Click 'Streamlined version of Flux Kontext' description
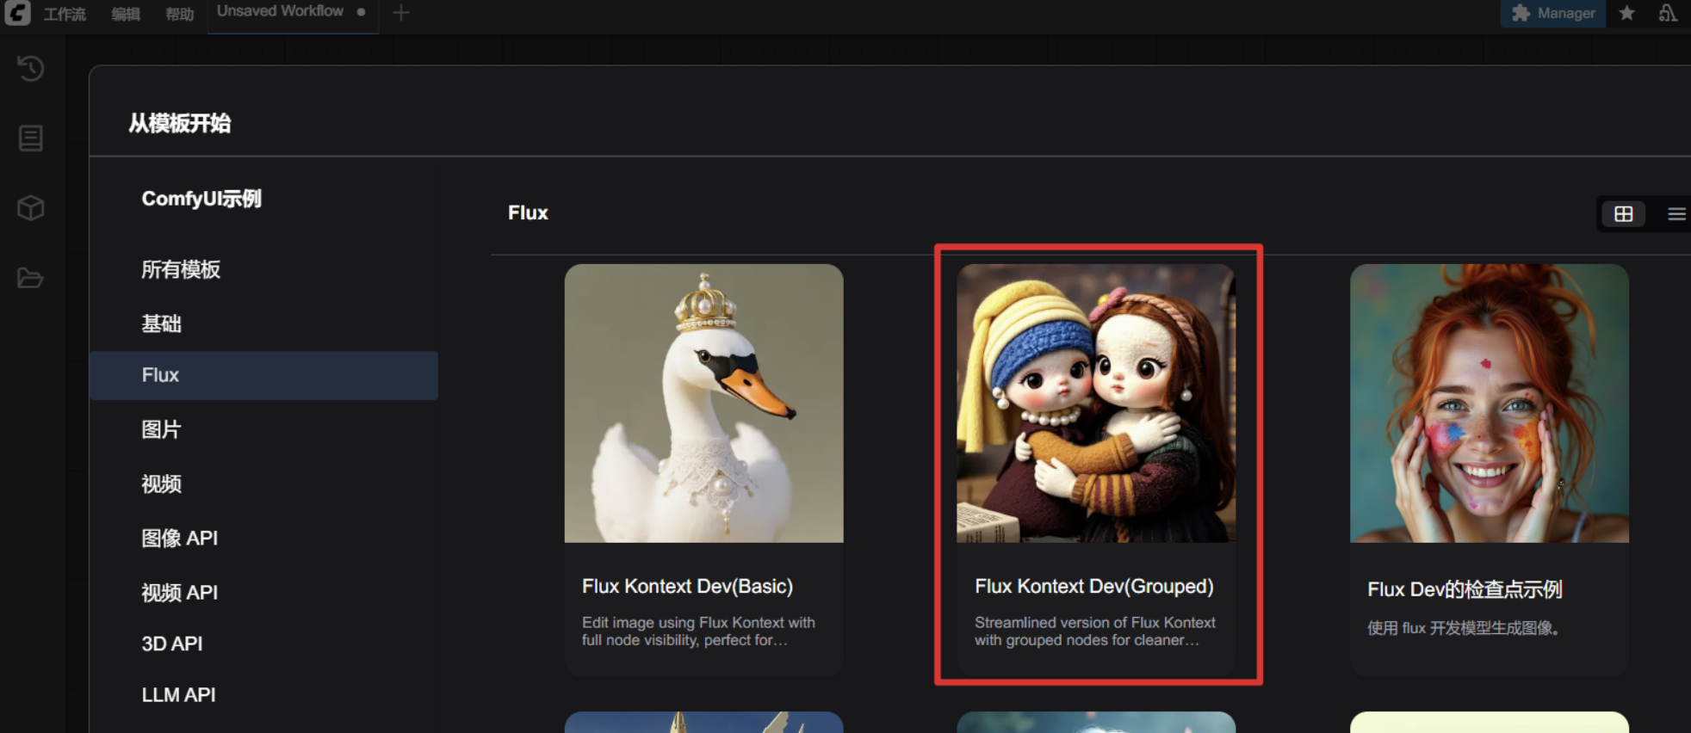The width and height of the screenshot is (1691, 733). [x=1095, y=631]
